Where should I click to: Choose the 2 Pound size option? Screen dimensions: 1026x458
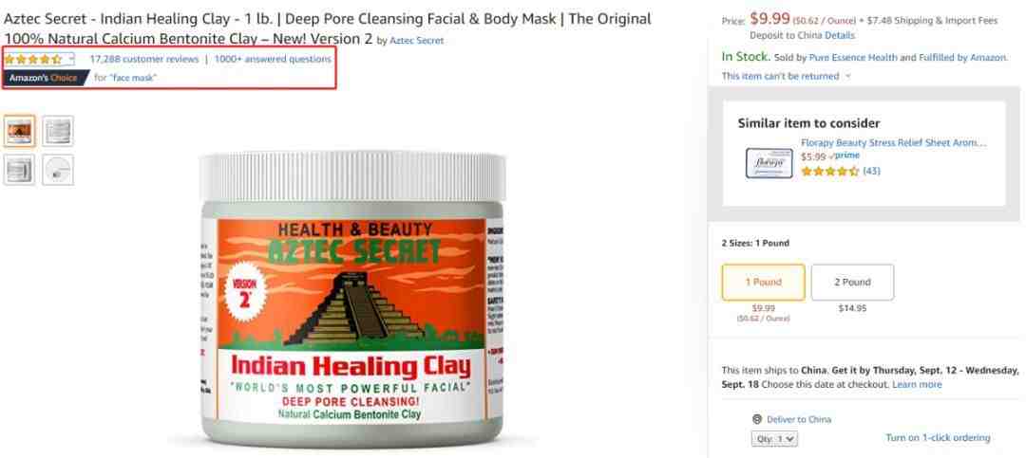point(852,283)
